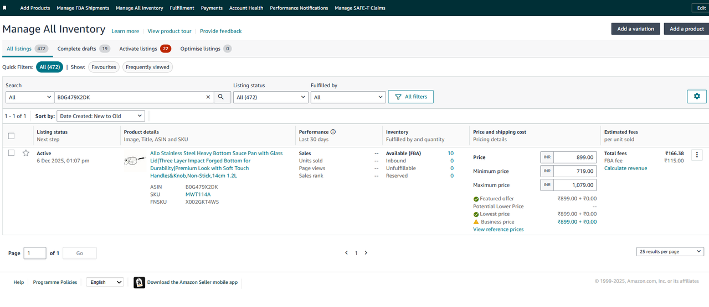Viewport: 709px width, 307px height.
Task: Open the Fulfillment menu item
Action: coord(182,8)
